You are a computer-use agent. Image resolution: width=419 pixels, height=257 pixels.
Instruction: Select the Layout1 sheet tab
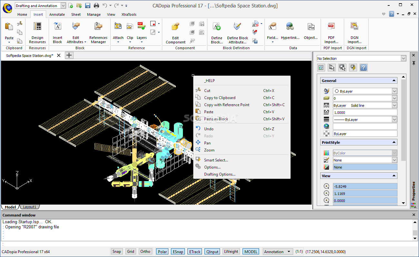click(x=30, y=207)
